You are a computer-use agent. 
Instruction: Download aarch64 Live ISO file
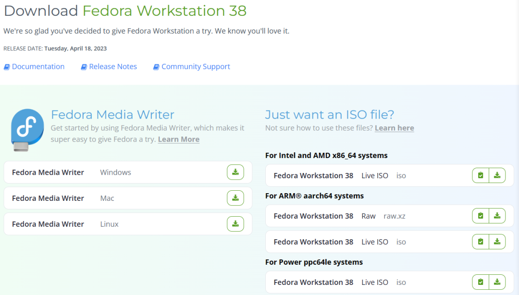point(497,242)
